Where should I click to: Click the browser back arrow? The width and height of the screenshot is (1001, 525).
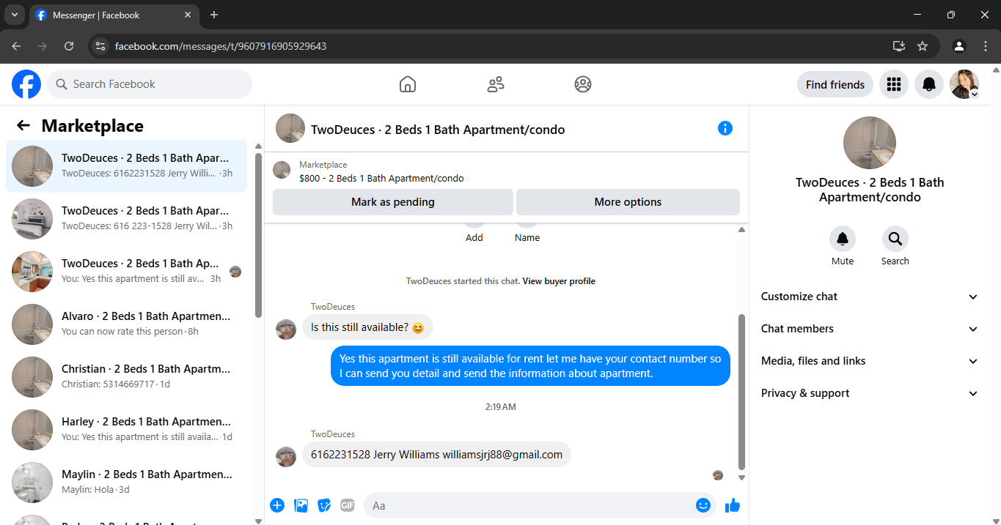click(x=16, y=46)
